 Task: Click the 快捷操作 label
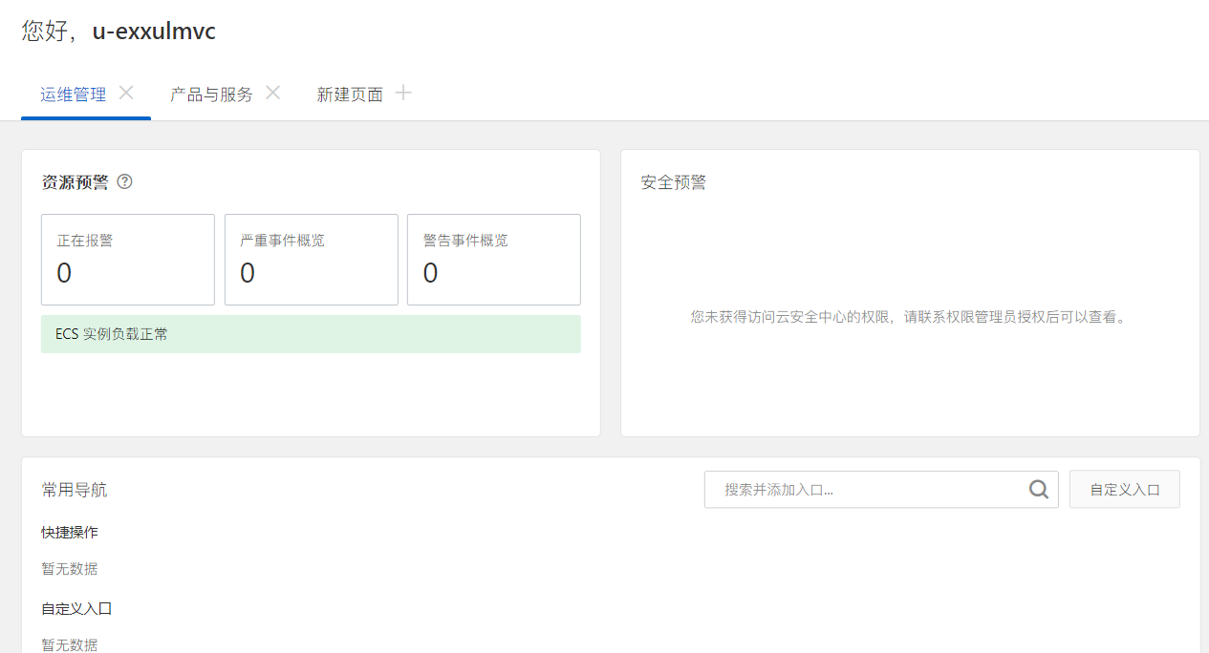point(70,532)
